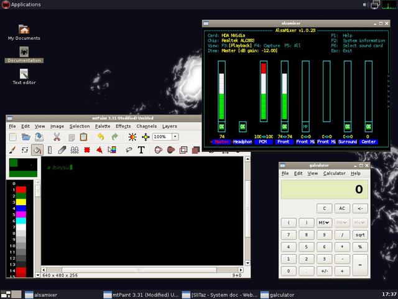Image resolution: width=398 pixels, height=299 pixels.
Task: Click the sqrt button in galculator
Action: pos(360,235)
